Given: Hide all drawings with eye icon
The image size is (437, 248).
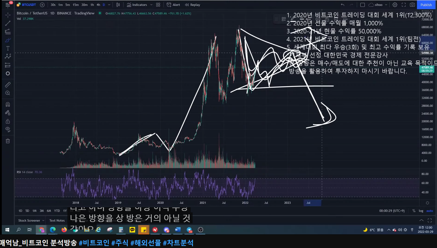Looking at the screenshot, I should click(8, 129).
